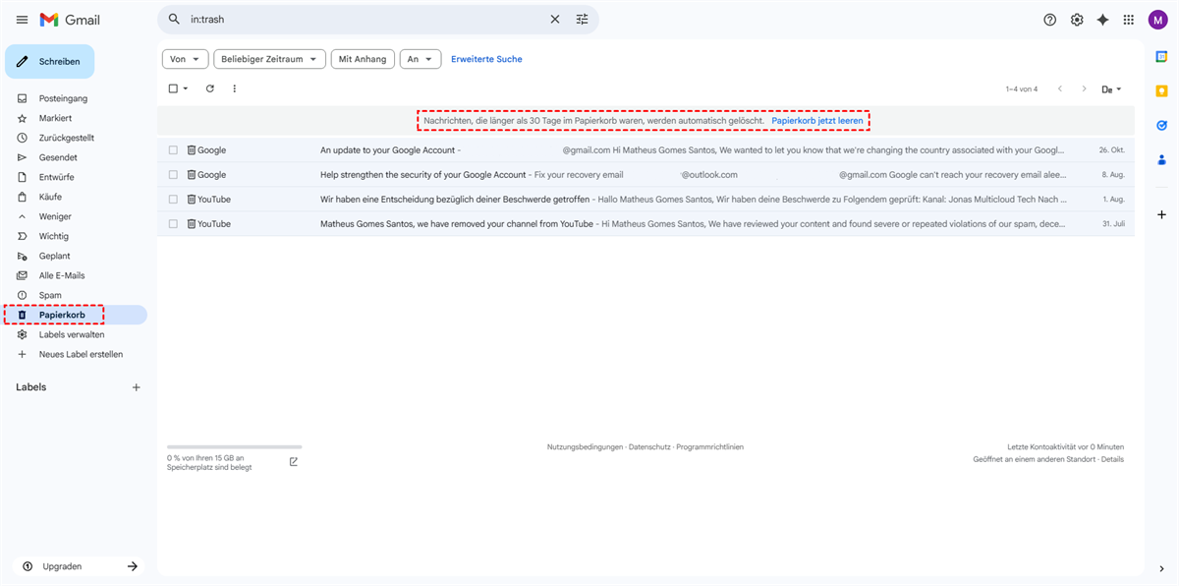Open the Google apps grid

(1129, 20)
